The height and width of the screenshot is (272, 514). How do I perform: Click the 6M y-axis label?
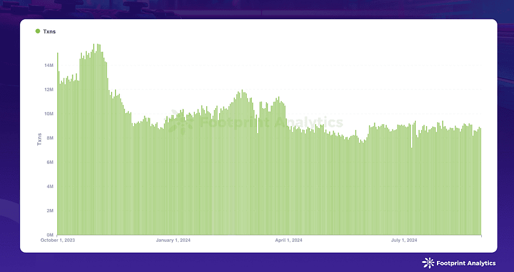pos(50,163)
